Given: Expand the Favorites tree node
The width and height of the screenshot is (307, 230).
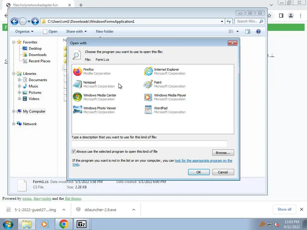Looking at the screenshot, I should [x=13, y=42].
